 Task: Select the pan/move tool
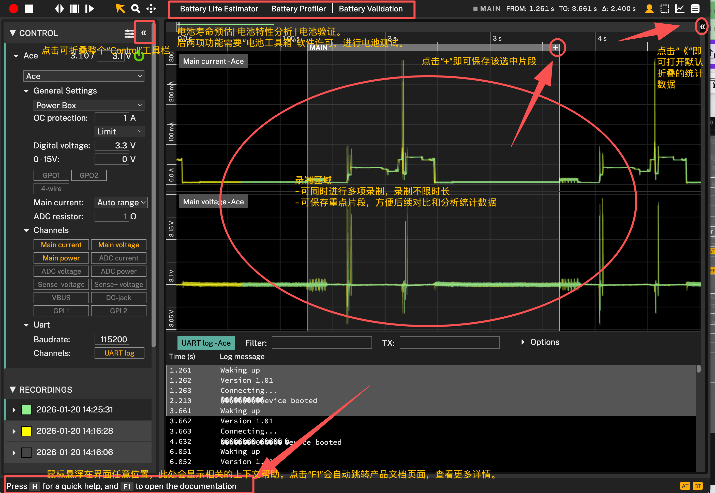(151, 9)
